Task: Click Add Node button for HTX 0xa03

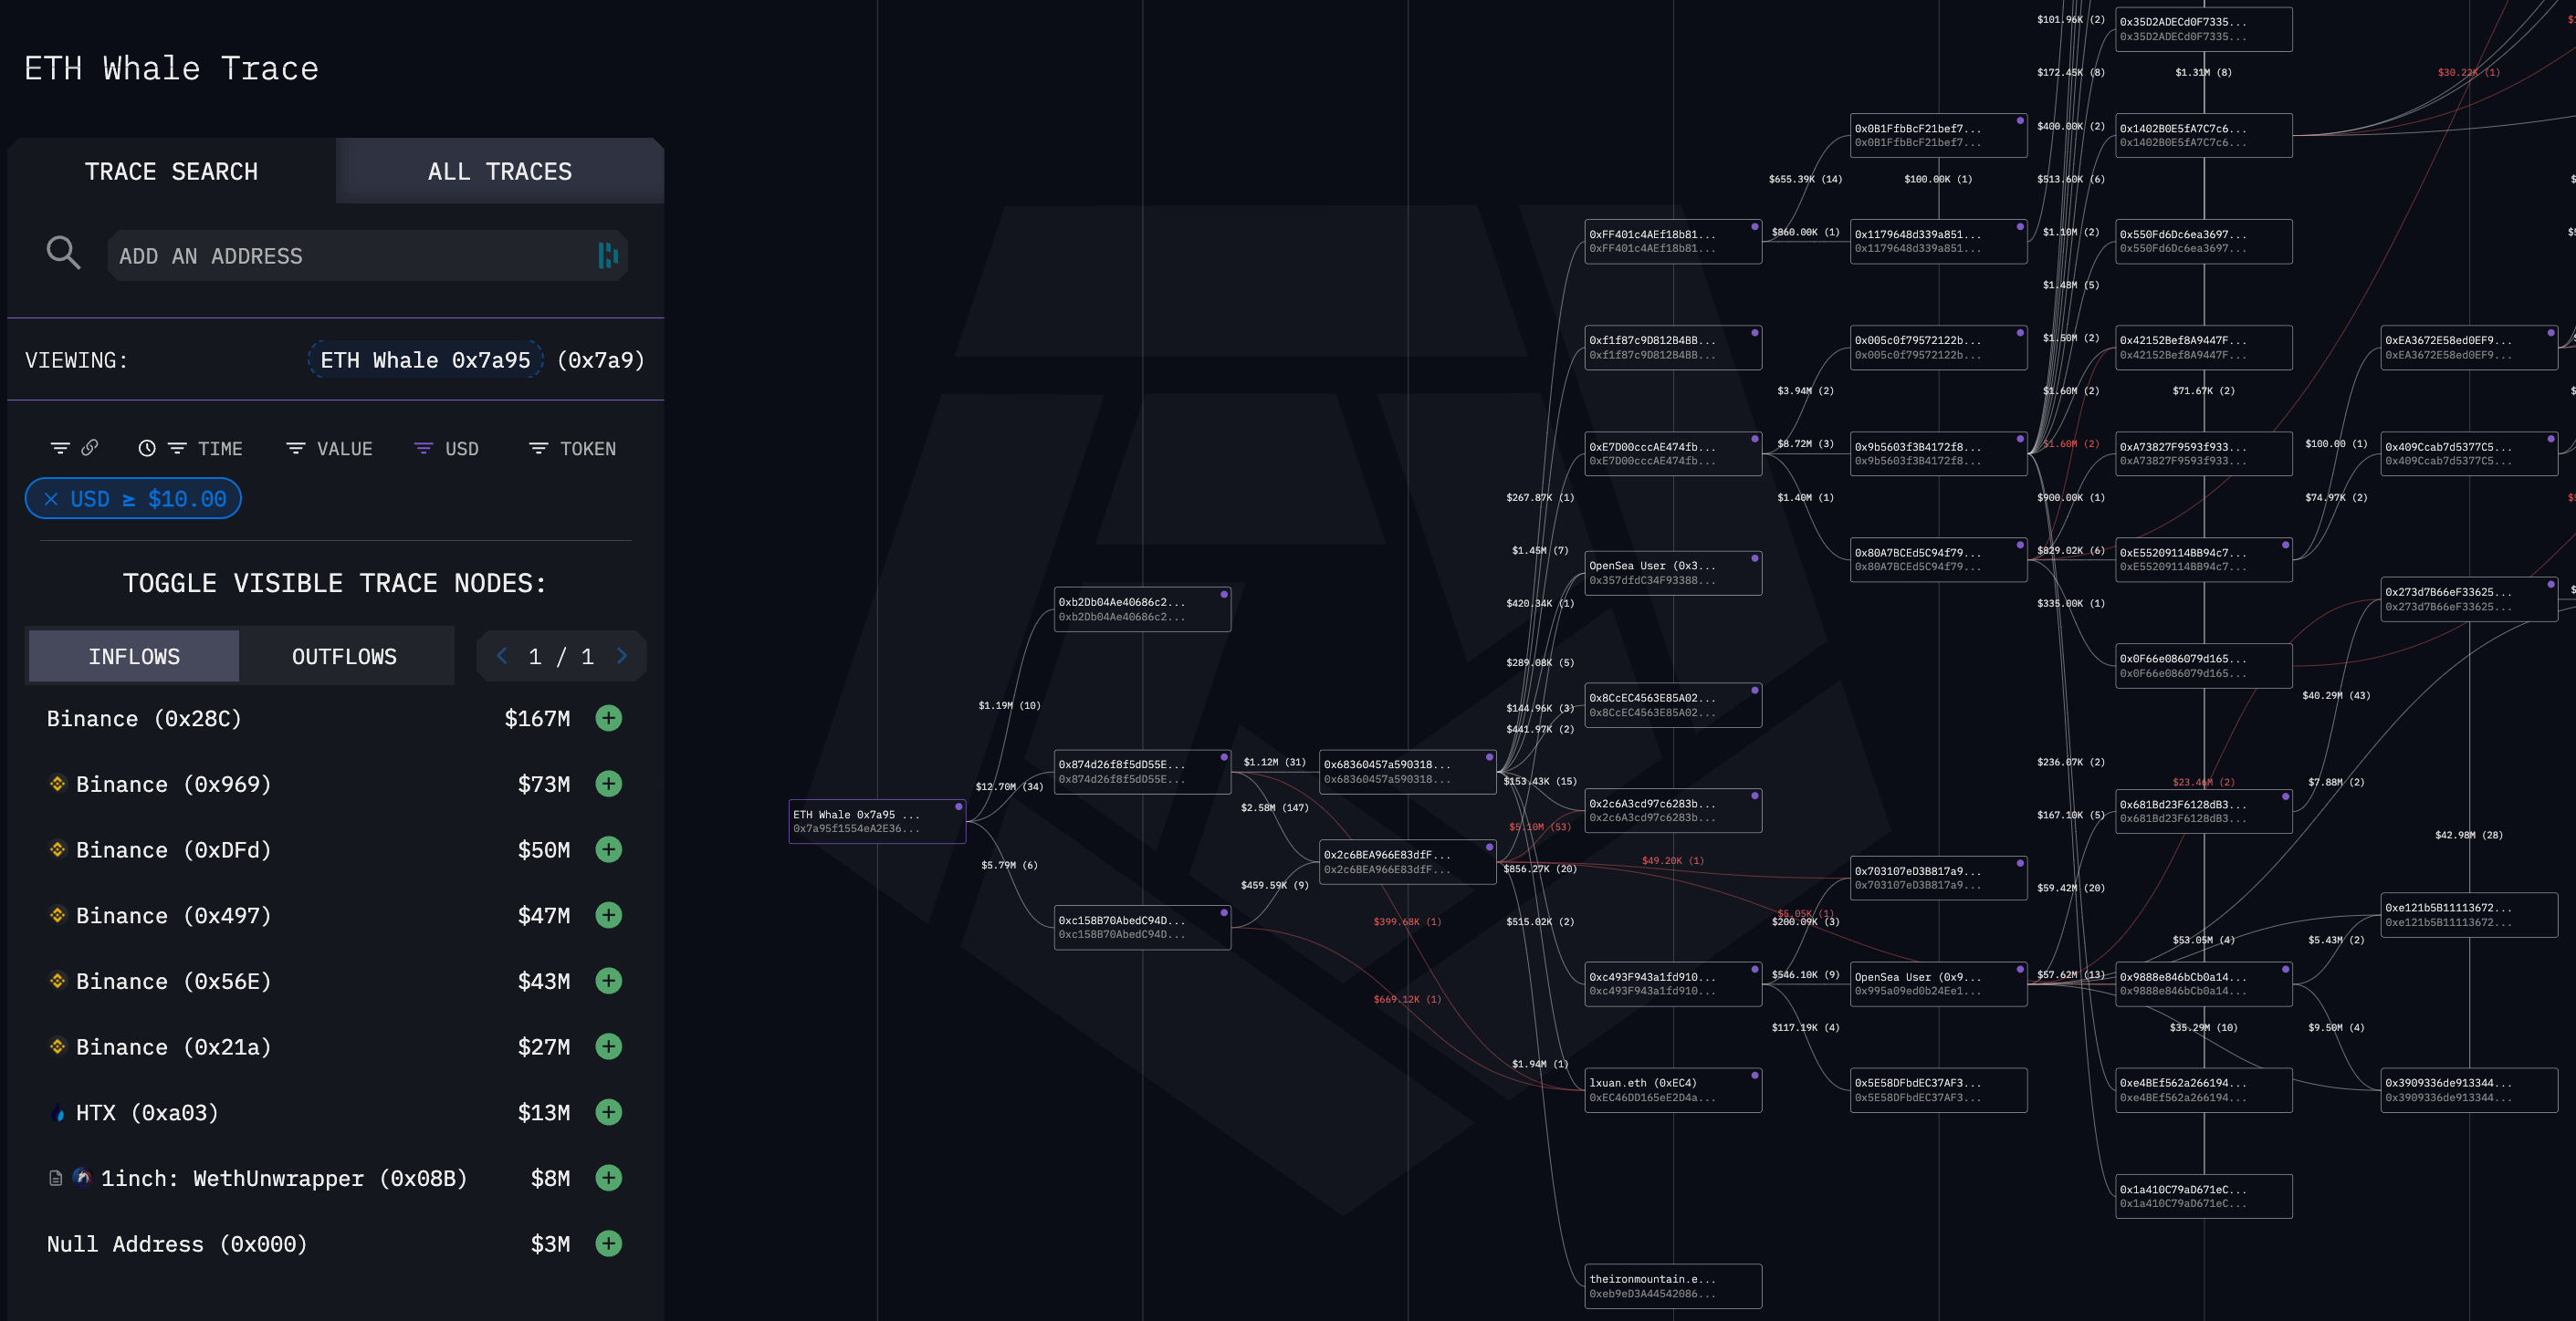Action: (611, 1112)
